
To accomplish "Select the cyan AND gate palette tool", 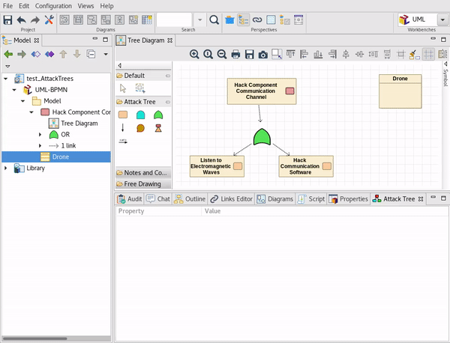I will [140, 115].
